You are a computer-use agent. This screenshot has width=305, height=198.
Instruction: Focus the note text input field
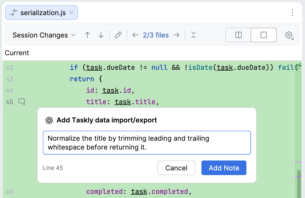147,143
